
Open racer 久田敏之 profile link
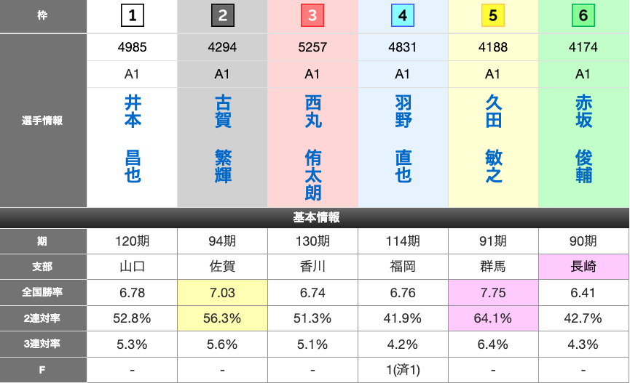(x=494, y=139)
